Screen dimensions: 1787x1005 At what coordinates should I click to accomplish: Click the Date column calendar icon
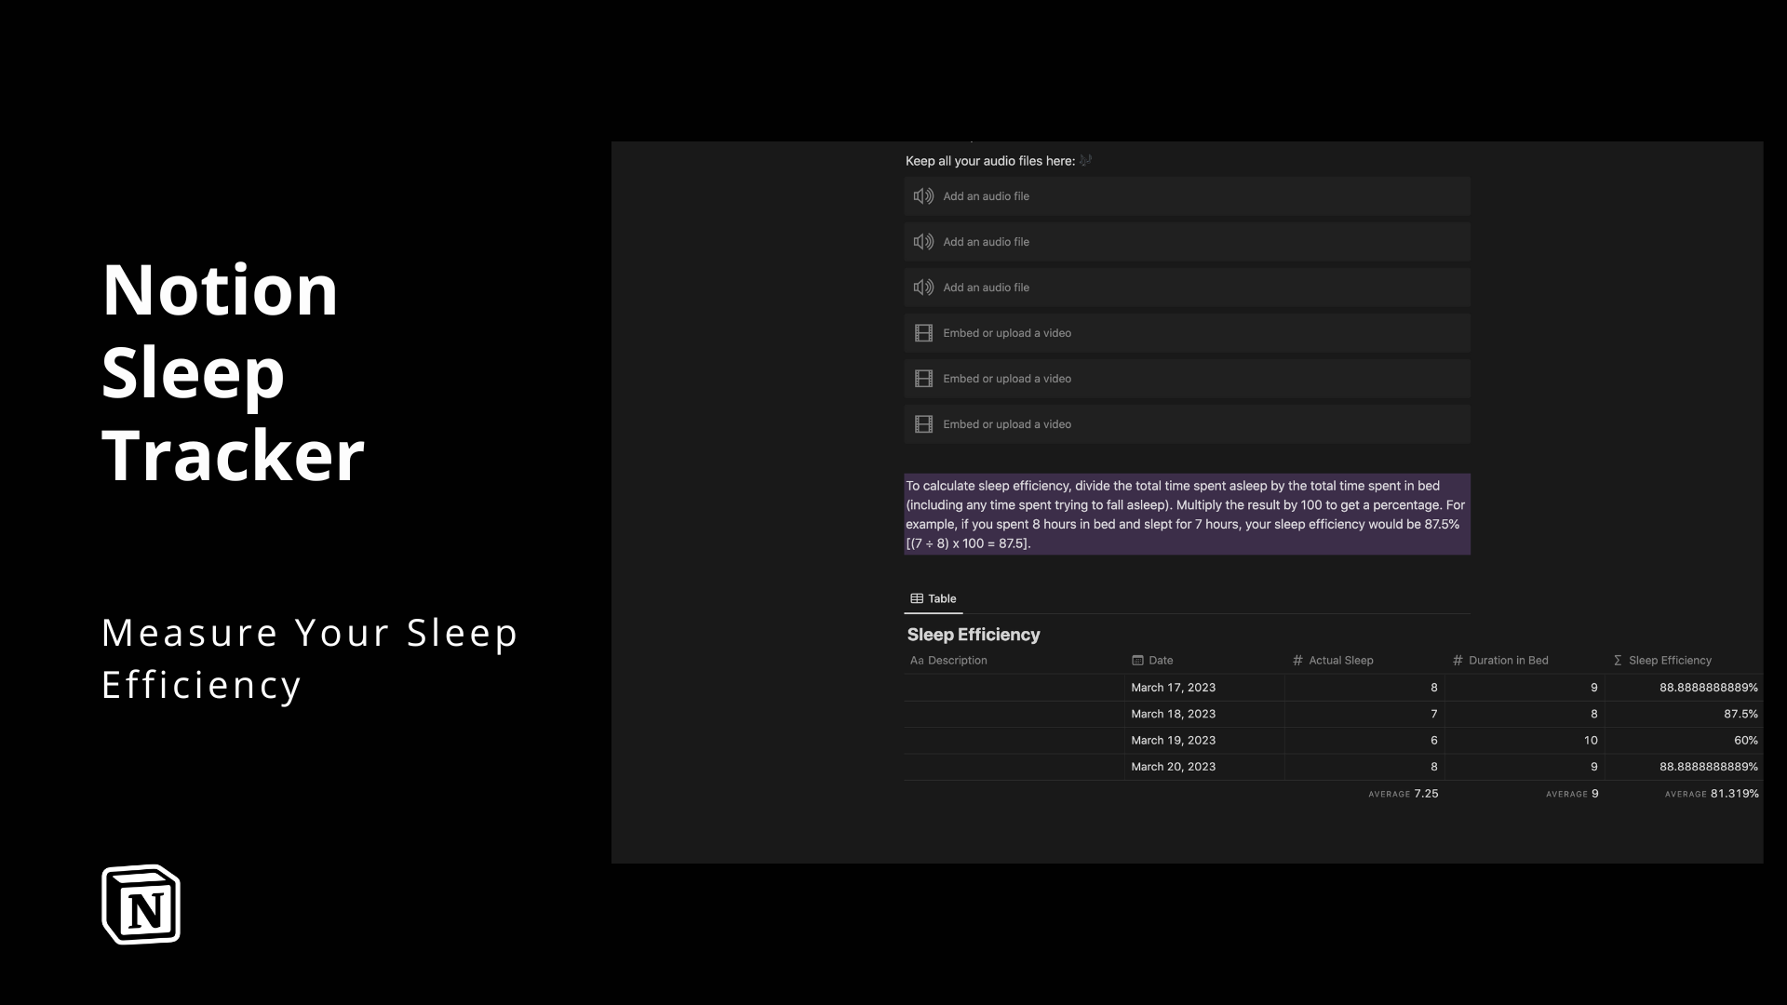pyautogui.click(x=1137, y=661)
